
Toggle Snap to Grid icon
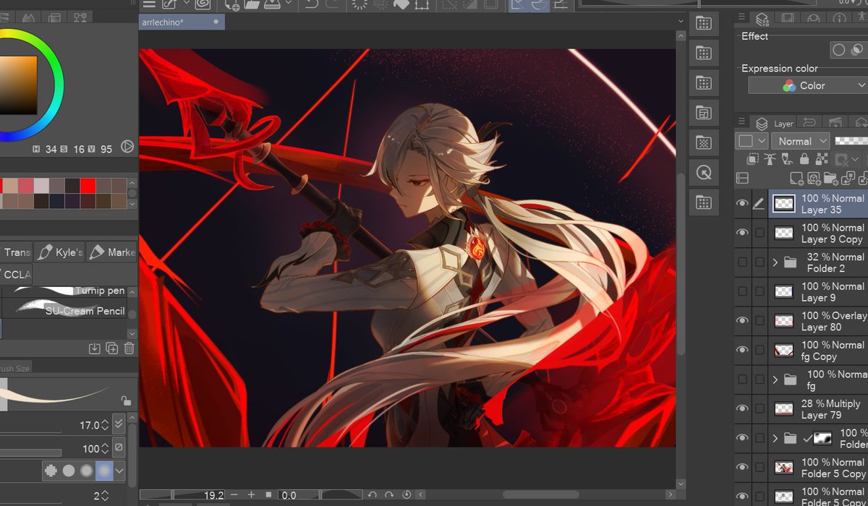pyautogui.click(x=561, y=4)
